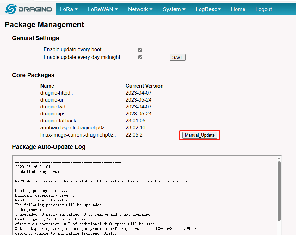Select the draginofwd package row name
Screen dimensions: 296x235
click(x=54, y=107)
